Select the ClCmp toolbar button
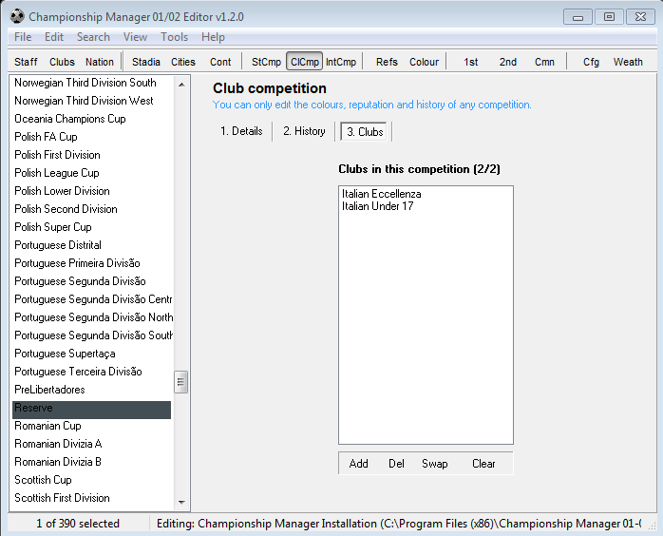 tap(305, 62)
